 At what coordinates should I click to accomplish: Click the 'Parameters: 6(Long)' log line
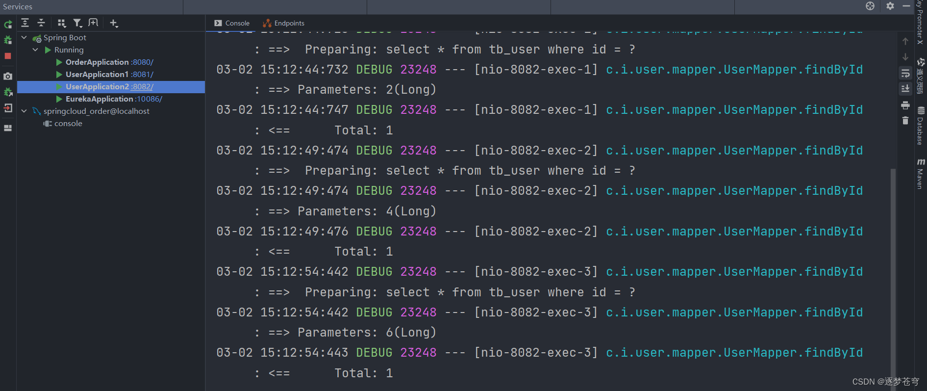367,332
